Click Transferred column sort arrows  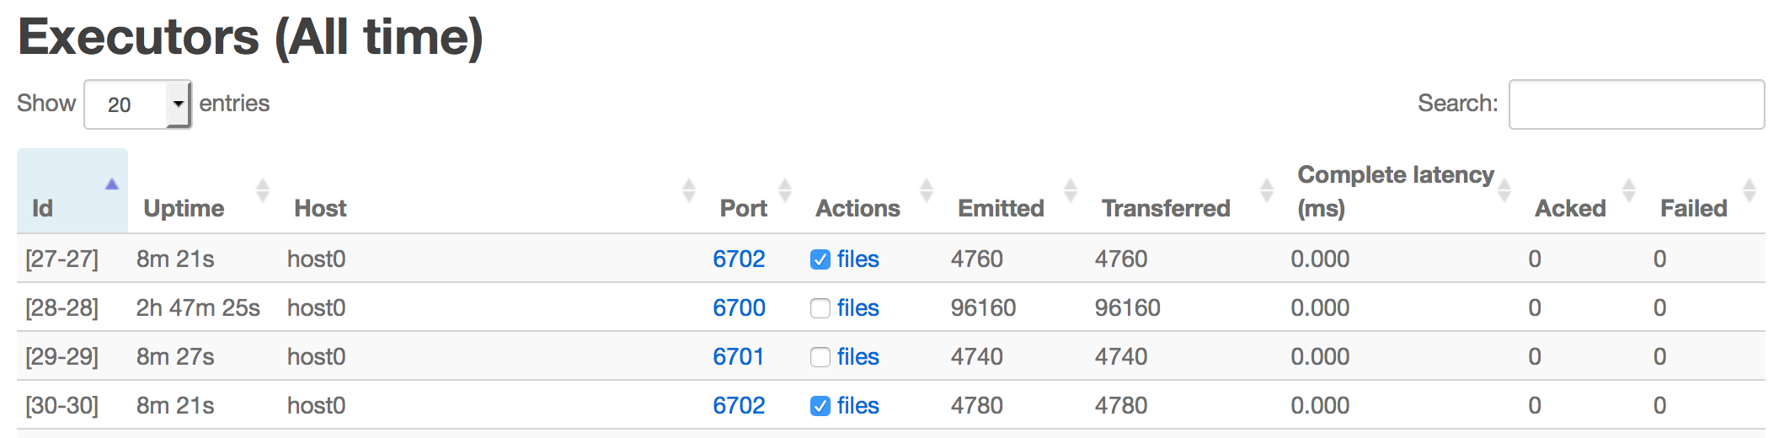(1265, 190)
